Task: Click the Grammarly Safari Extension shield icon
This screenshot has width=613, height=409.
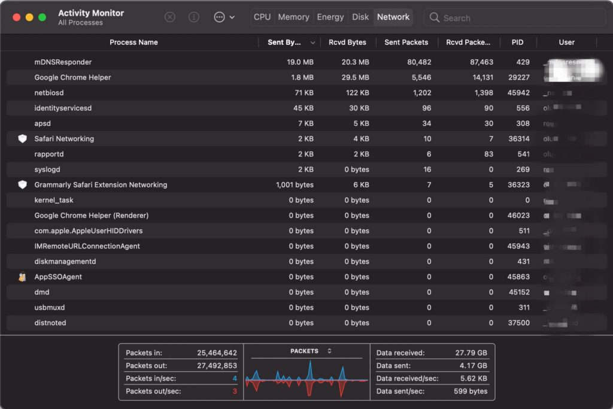Action: point(23,184)
